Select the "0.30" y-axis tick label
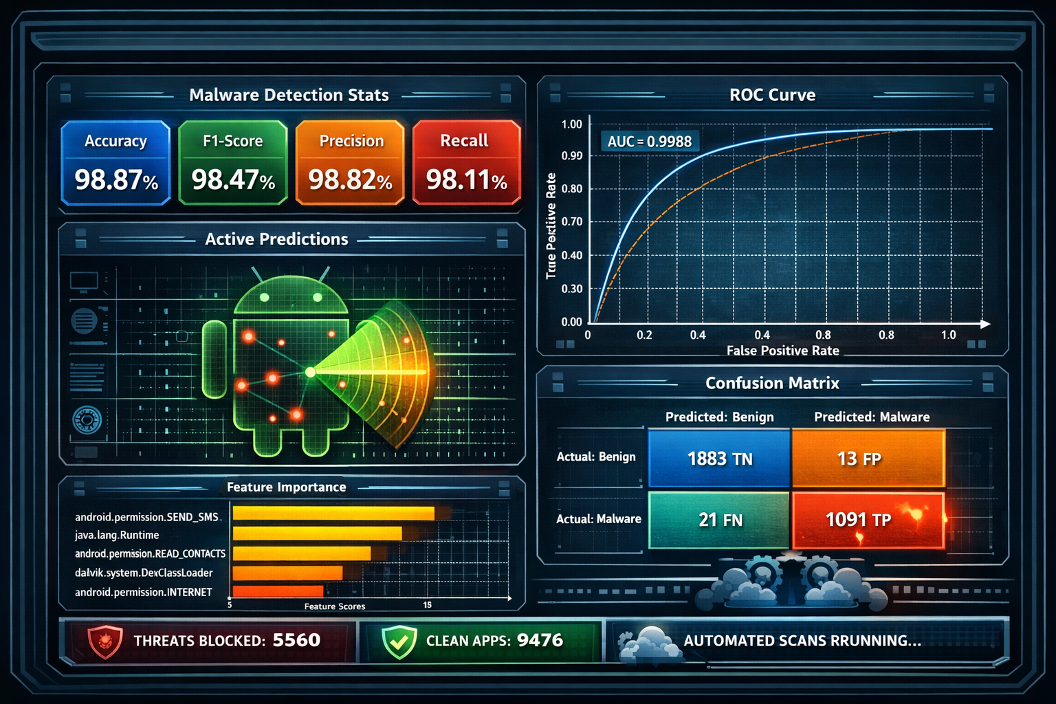Viewport: 1056px width, 704px height. click(x=572, y=289)
